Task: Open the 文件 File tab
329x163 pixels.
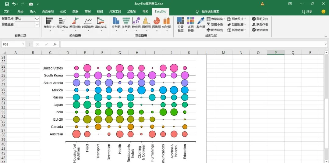Action: pyautogui.click(x=7, y=12)
